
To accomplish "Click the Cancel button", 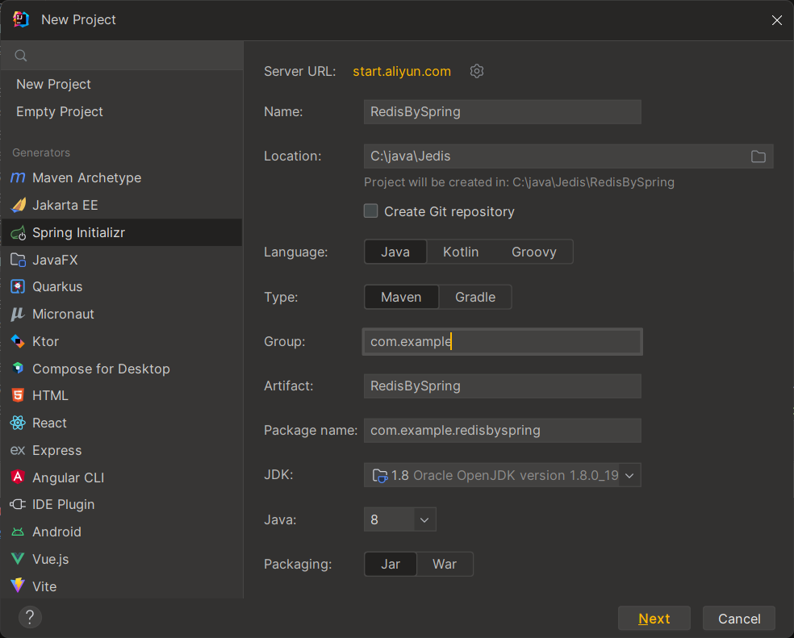I will point(739,619).
